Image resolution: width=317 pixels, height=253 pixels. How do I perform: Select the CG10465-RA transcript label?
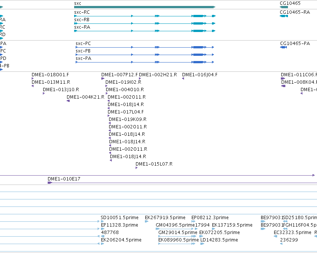coord(295,12)
